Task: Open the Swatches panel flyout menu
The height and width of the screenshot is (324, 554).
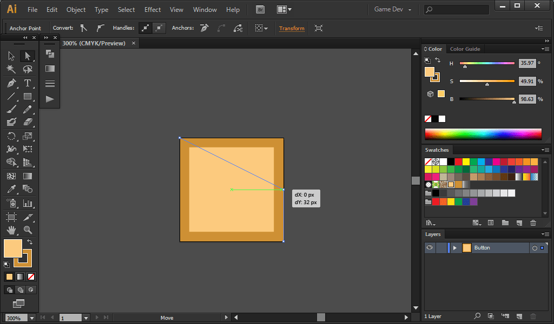Action: pyautogui.click(x=544, y=150)
